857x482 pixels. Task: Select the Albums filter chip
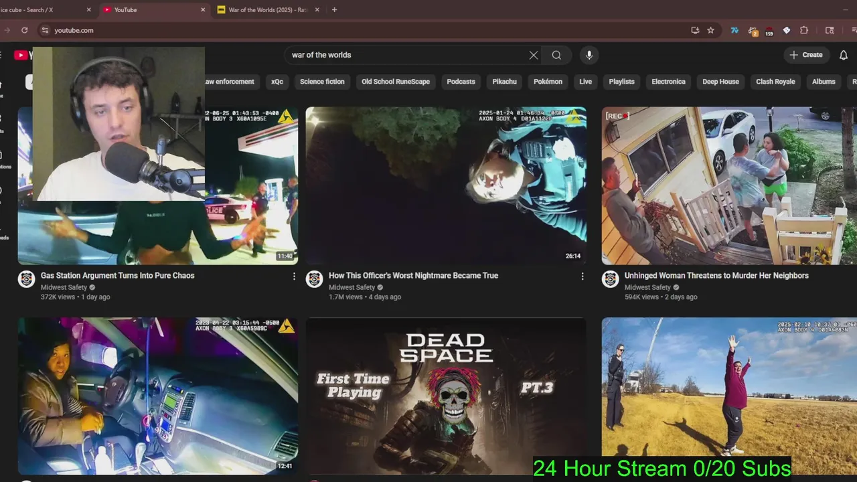tap(824, 82)
